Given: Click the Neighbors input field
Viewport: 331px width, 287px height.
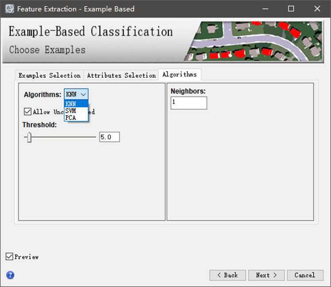Looking at the screenshot, I should [x=189, y=103].
